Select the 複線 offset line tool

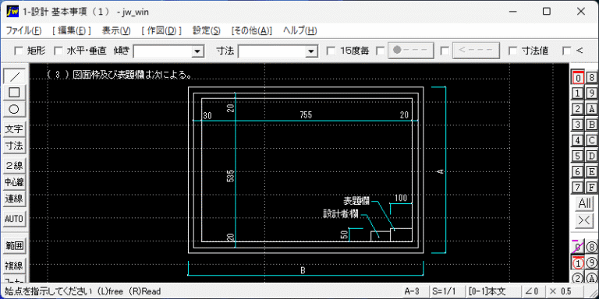pyautogui.click(x=14, y=266)
